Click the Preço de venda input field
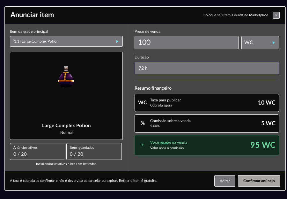This screenshot has width=287, height=199. coord(187,43)
